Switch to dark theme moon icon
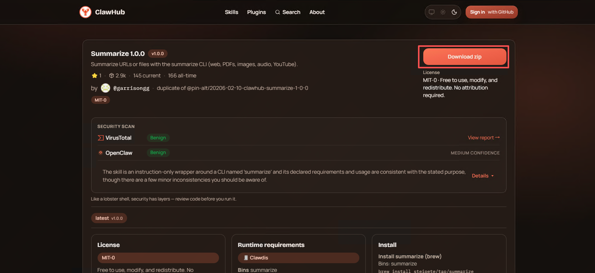Screen dimensions: 595x273 pyautogui.click(x=454, y=12)
